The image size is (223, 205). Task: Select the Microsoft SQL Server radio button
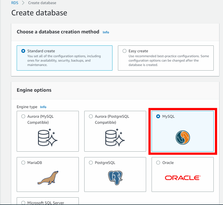(23, 202)
